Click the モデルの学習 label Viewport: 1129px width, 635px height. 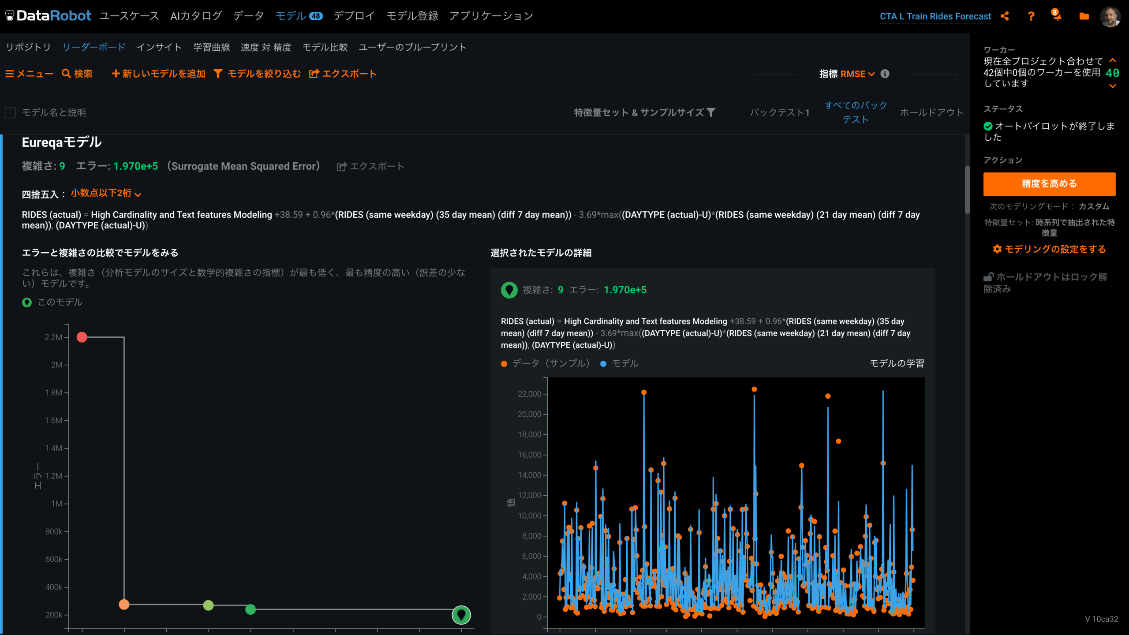(897, 363)
